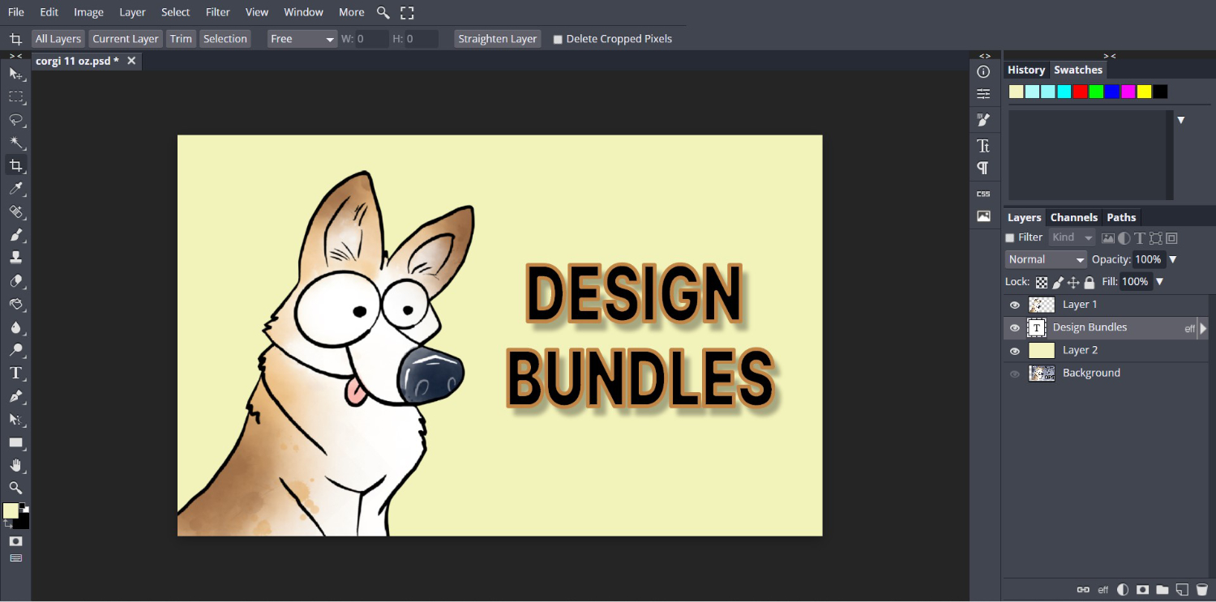Choose the Eraser tool
Viewport: 1216px width, 602px height.
pos(15,281)
